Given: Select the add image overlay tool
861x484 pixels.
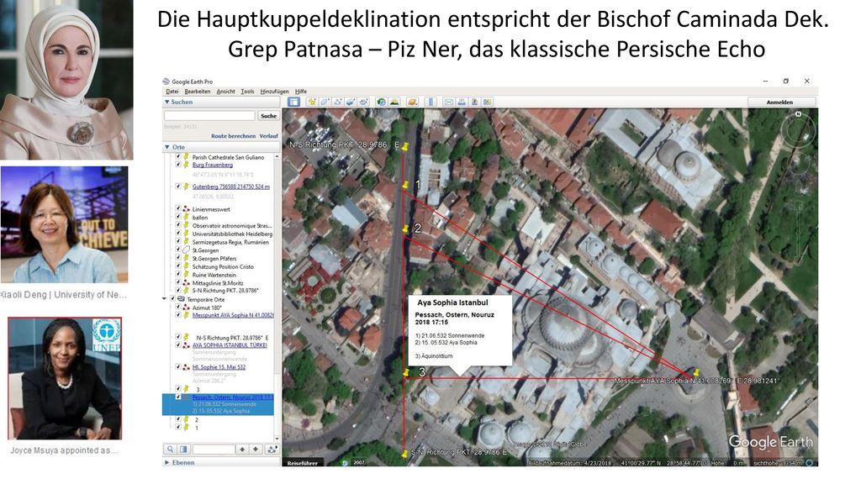Looking at the screenshot, I should (x=351, y=102).
